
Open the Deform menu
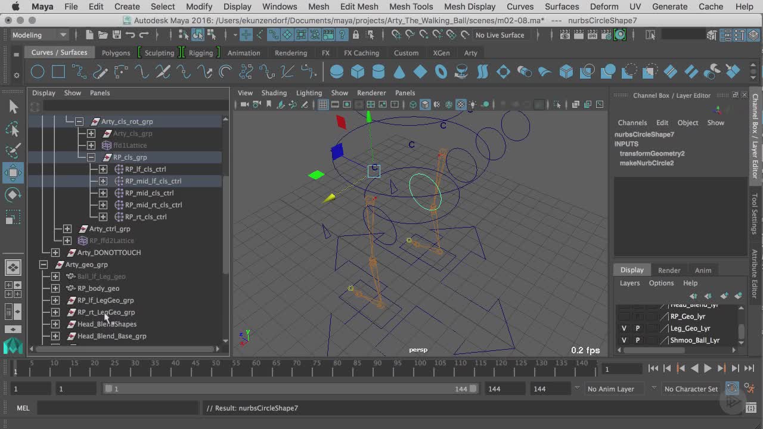(604, 7)
